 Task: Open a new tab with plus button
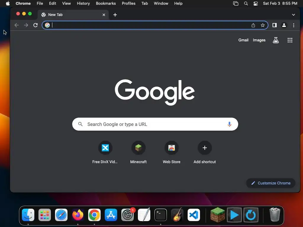click(115, 15)
